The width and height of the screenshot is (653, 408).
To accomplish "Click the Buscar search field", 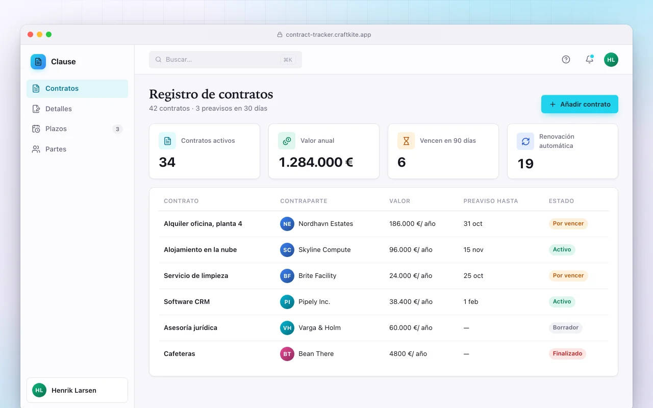I will point(225,60).
